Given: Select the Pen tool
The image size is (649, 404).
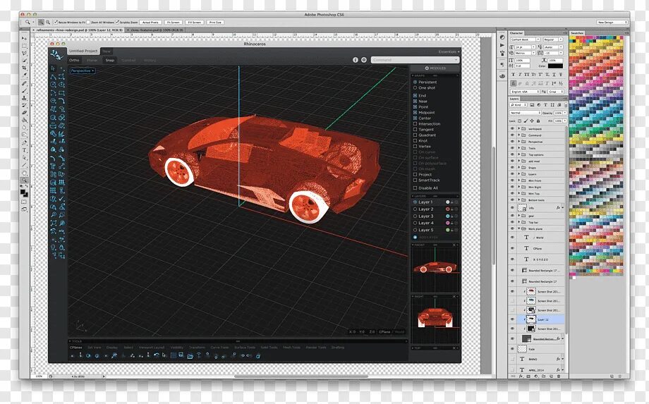Looking at the screenshot, I should 24,142.
